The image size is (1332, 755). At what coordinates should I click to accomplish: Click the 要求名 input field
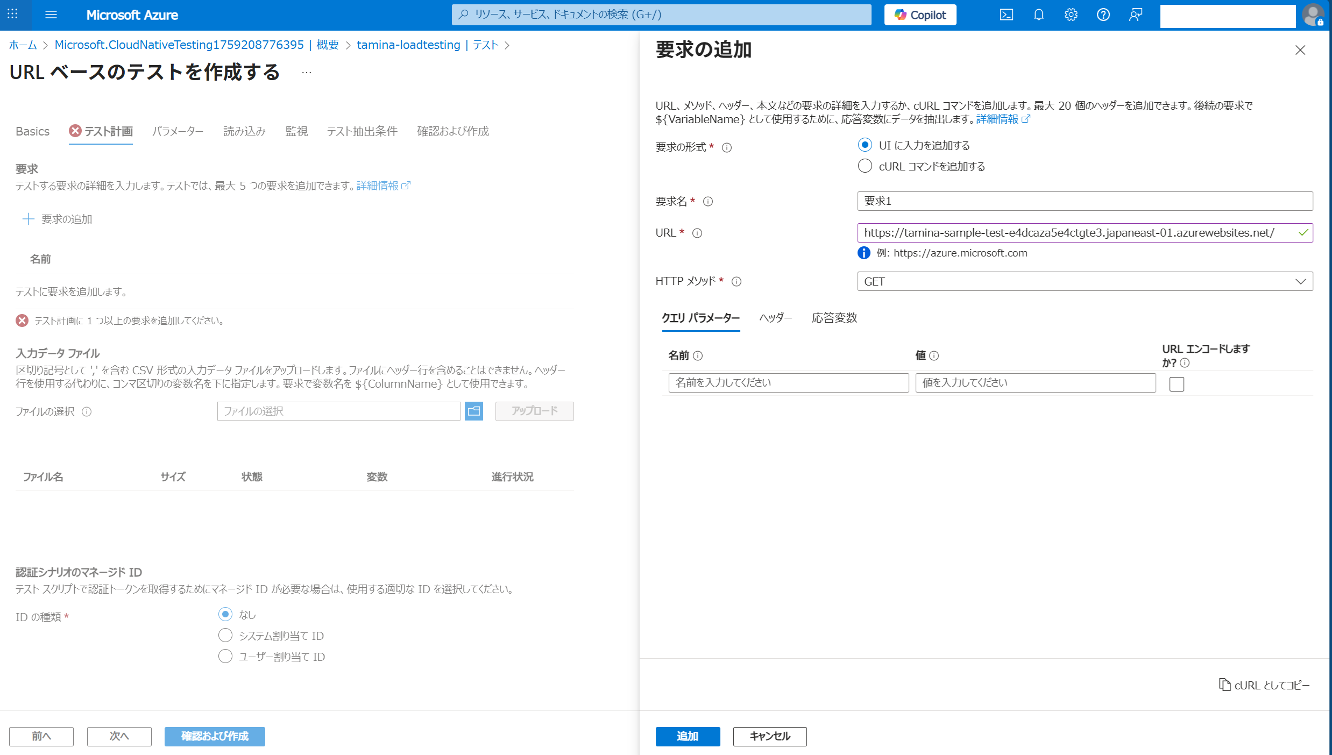1085,201
